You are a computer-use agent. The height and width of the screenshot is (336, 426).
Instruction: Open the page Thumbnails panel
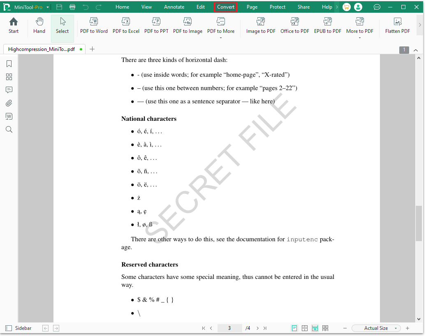point(9,77)
